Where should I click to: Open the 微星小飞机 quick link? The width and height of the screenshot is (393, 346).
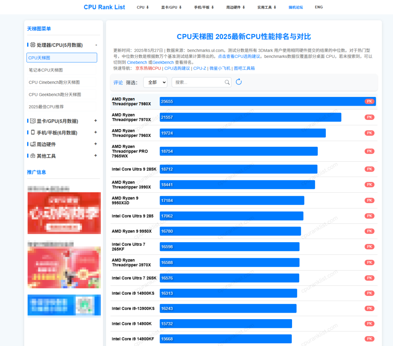coord(220,68)
